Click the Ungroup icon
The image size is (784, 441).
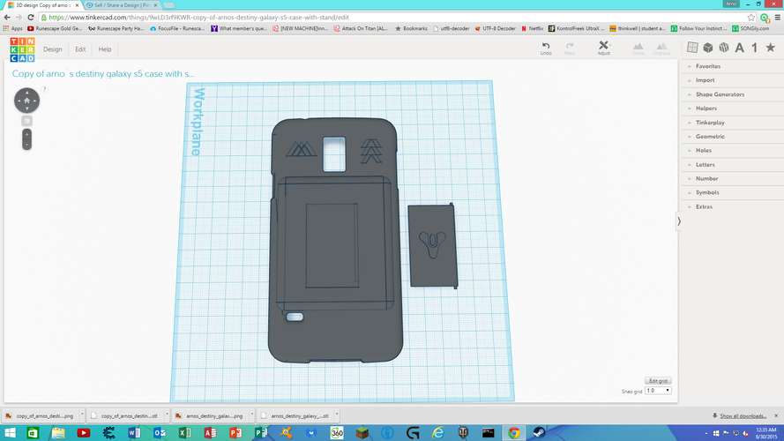[661, 49]
